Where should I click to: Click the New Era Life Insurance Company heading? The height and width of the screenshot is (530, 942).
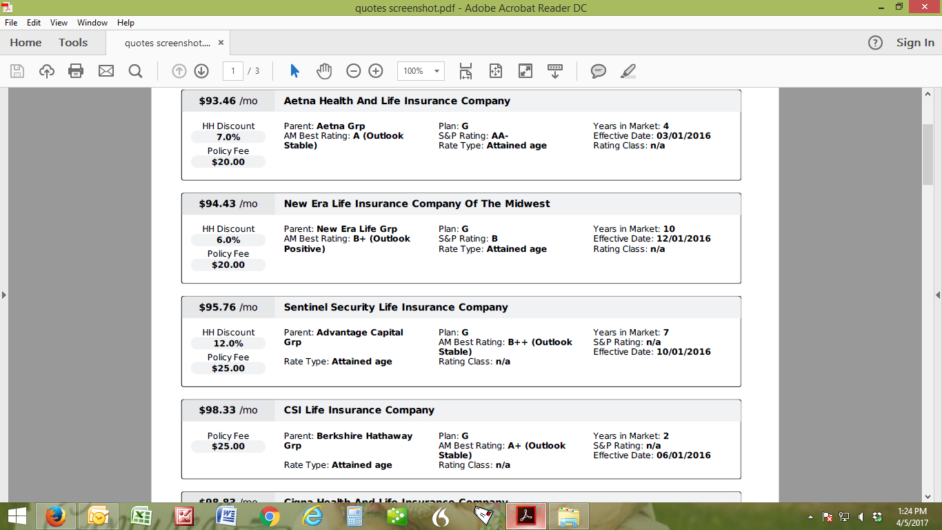pyautogui.click(x=417, y=204)
